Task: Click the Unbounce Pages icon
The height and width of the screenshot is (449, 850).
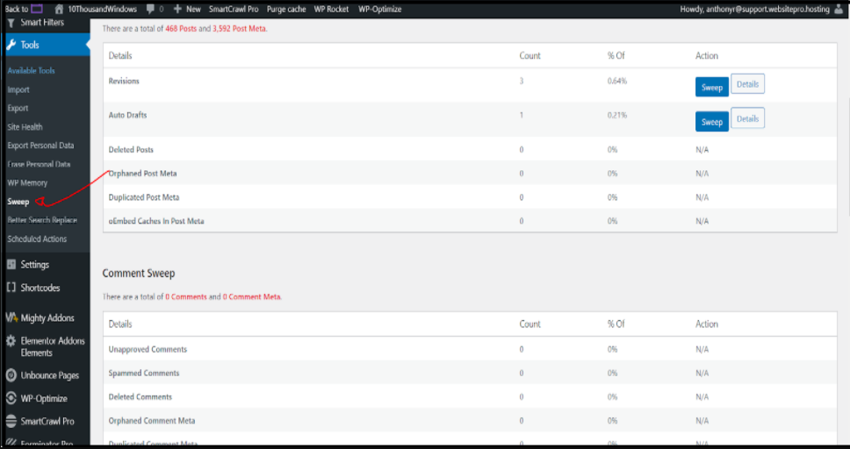Action: click(11, 375)
